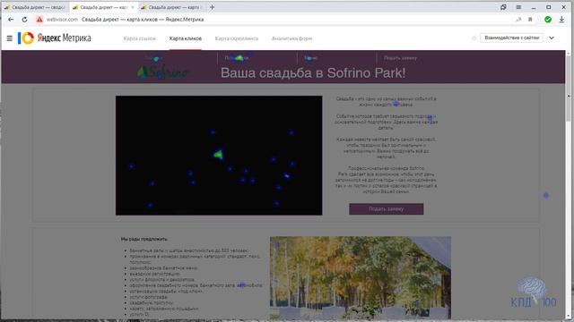This screenshot has width=574, height=322.
Task: Click the text 'Мы рады предложить:'
Action: [144, 239]
